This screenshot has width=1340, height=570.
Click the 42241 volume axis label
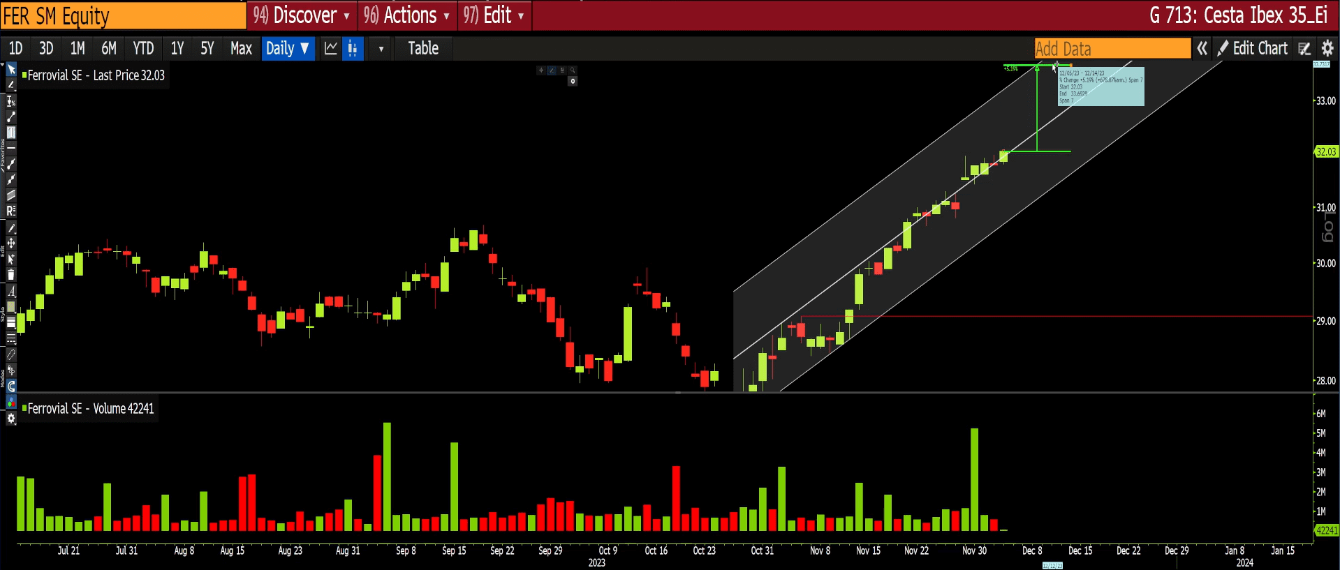click(1327, 530)
